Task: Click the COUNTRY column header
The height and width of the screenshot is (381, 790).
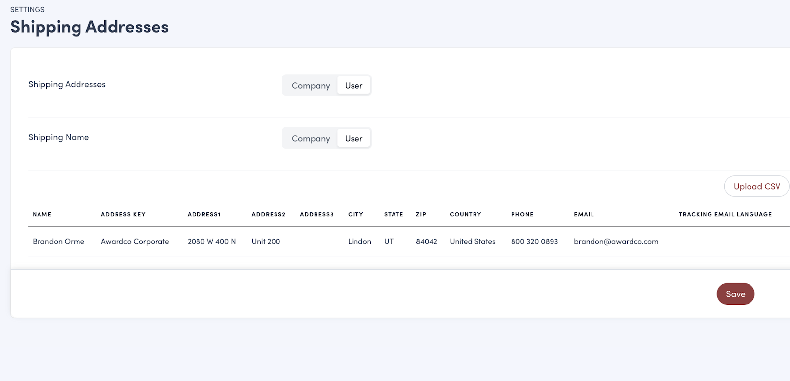Action: point(465,214)
